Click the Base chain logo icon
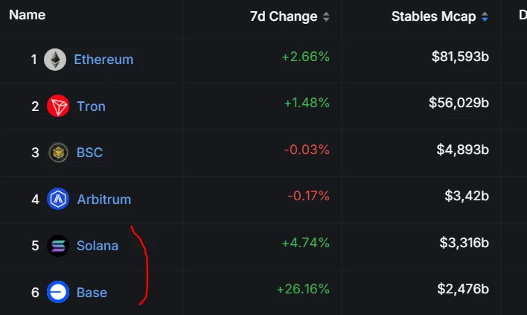 pos(58,292)
